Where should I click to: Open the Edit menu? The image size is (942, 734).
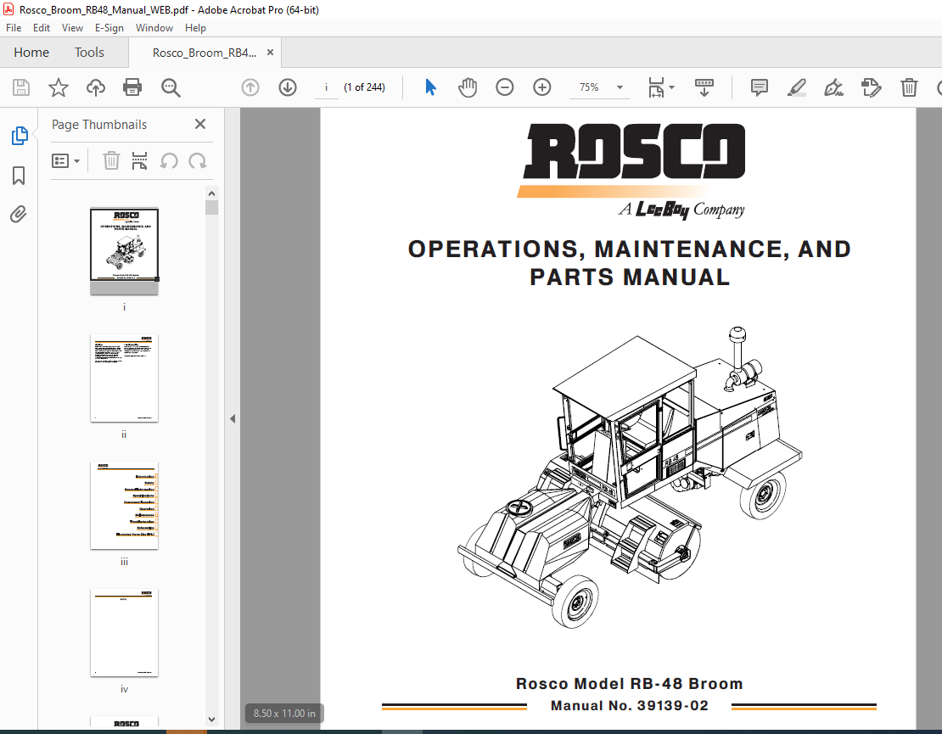[42, 28]
